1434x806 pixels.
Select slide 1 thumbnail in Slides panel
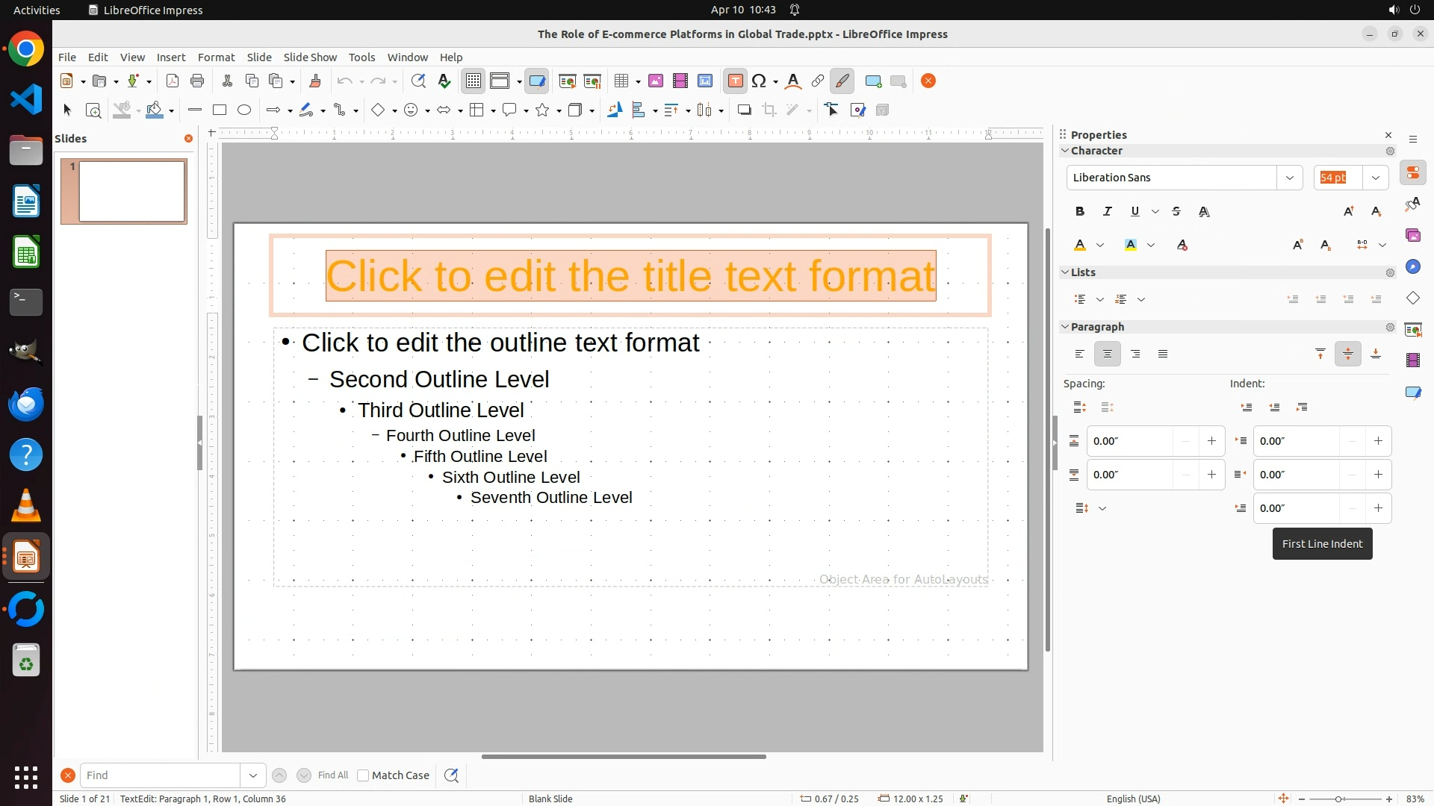(131, 192)
